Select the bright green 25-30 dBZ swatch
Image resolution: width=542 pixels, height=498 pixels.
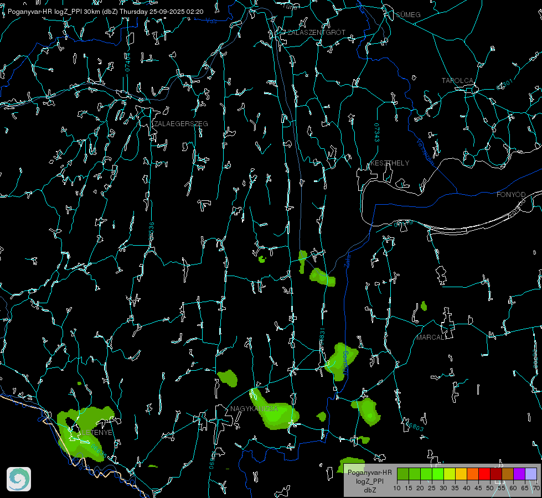438,474
